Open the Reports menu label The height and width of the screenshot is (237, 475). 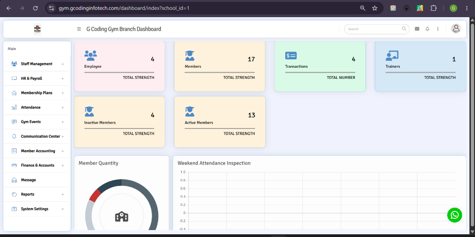pyautogui.click(x=27, y=194)
